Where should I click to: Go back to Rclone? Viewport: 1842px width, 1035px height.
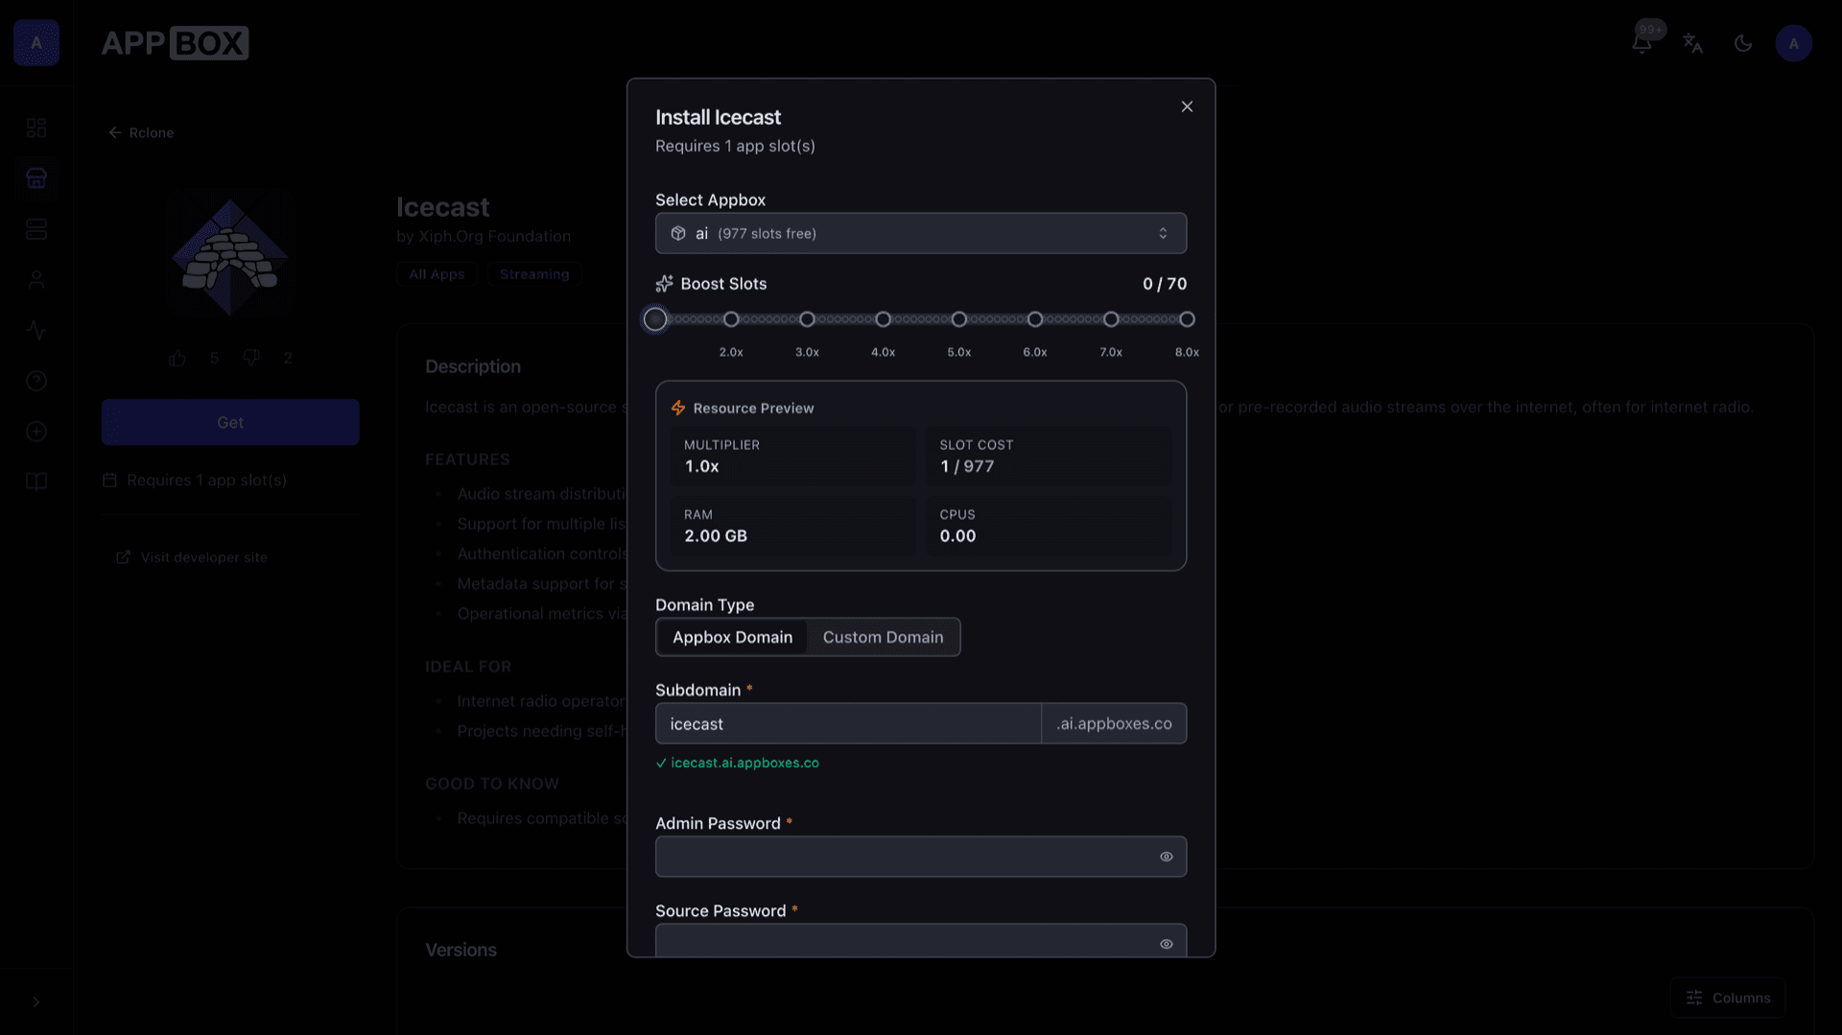(141, 132)
